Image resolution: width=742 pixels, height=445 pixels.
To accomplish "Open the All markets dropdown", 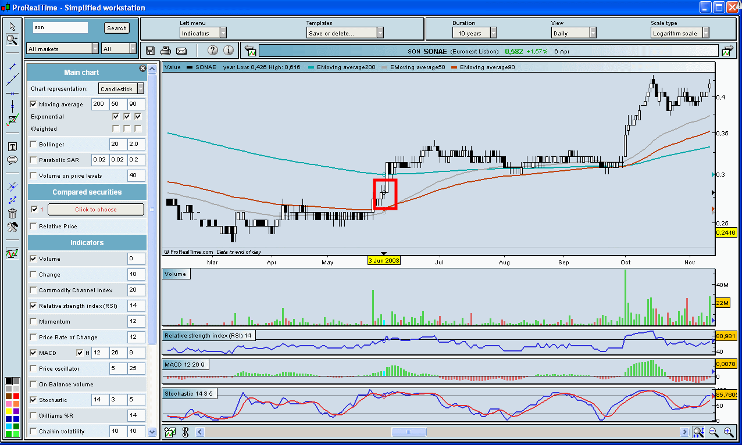I will (x=63, y=49).
